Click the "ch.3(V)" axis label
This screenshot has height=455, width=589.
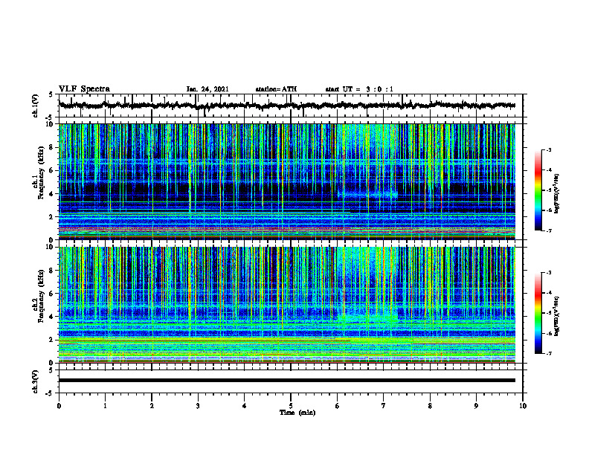click(x=35, y=381)
